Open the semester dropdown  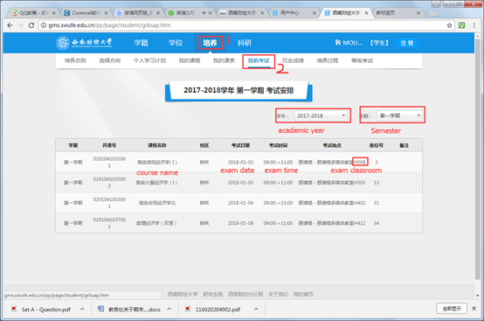(399, 115)
